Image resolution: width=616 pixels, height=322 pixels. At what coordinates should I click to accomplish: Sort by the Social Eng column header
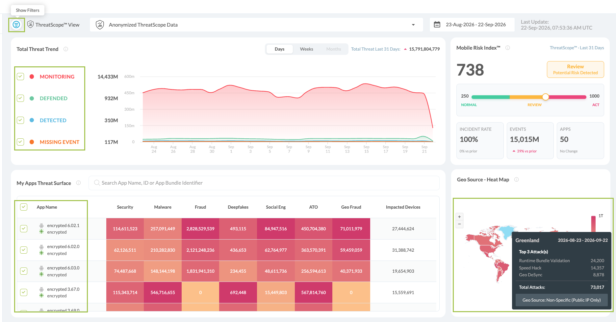276,207
